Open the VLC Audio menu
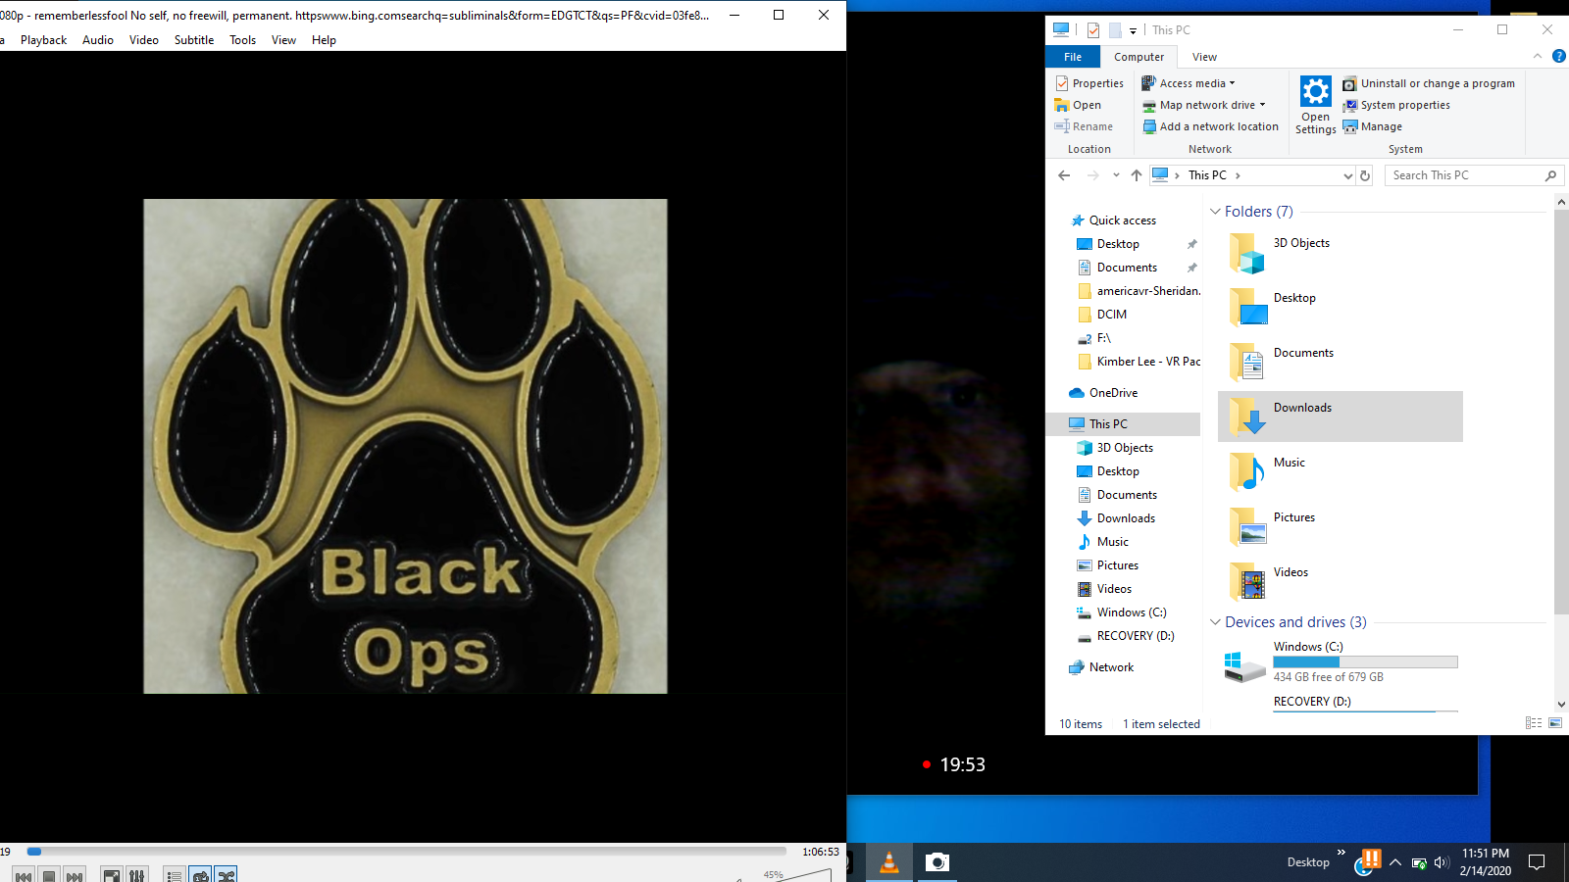This screenshot has height=882, width=1569. tap(98, 40)
